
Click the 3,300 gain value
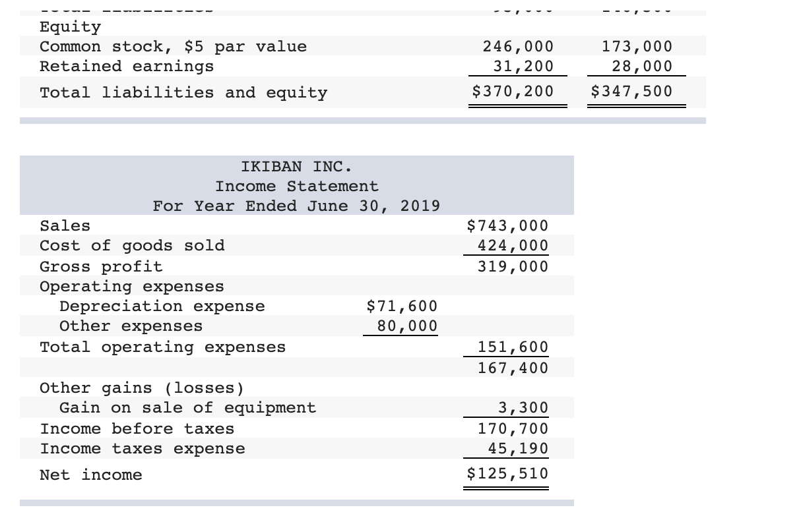click(524, 408)
